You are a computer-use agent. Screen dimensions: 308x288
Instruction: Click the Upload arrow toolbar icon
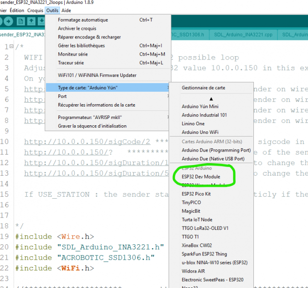pyautogui.click(x=8, y=21)
